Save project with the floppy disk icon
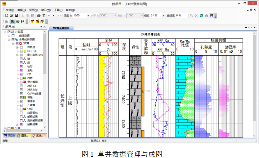 (16, 15)
